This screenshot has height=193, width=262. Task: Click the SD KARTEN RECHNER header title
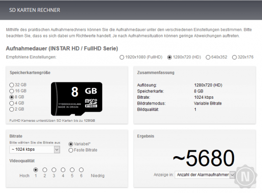click(x=34, y=10)
